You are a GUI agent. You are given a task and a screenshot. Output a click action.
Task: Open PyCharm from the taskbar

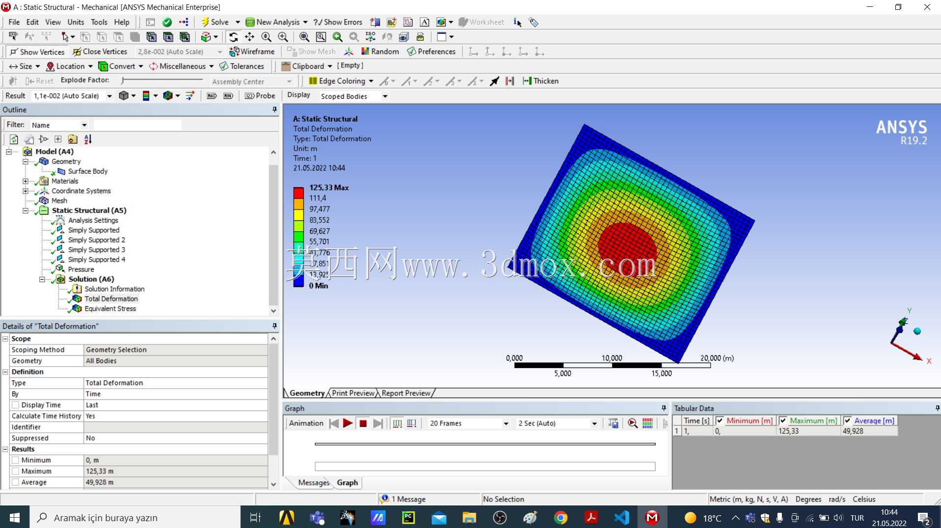(409, 518)
